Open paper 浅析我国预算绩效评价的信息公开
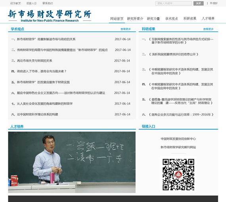Image resolution: width=226 pixels, height=202 pixels. point(174,54)
